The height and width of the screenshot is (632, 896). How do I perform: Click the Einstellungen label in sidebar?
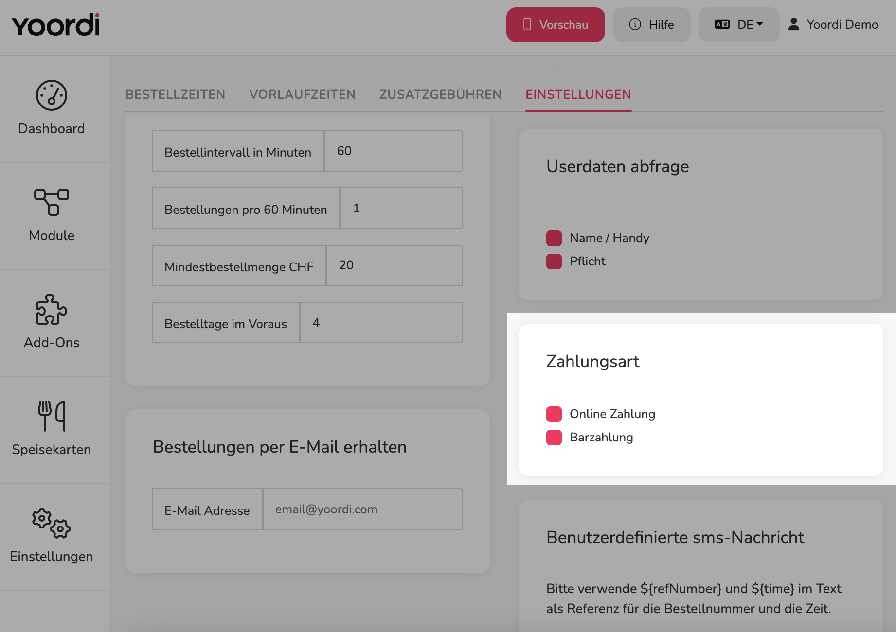tap(52, 557)
